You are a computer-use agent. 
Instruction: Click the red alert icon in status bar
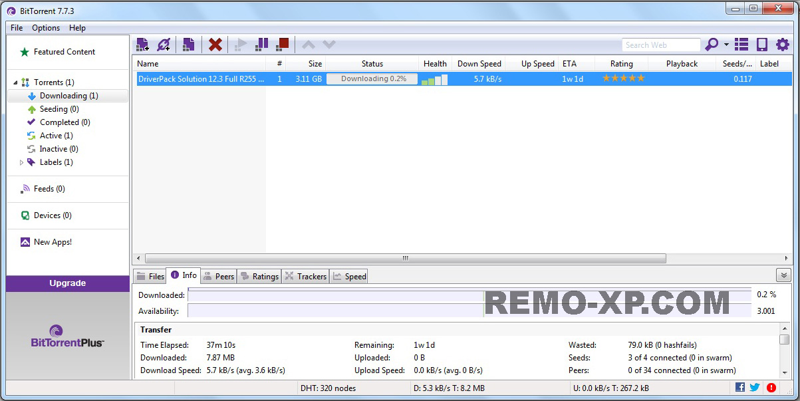coord(771,387)
